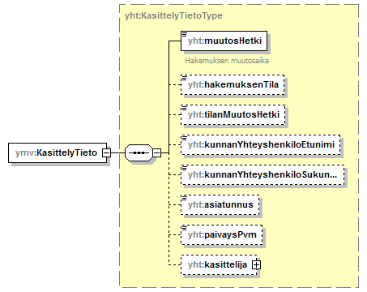Viewport: 367px width, 292px height.
Task: Select the yht:hakemuksenTila element
Action: pos(233,85)
